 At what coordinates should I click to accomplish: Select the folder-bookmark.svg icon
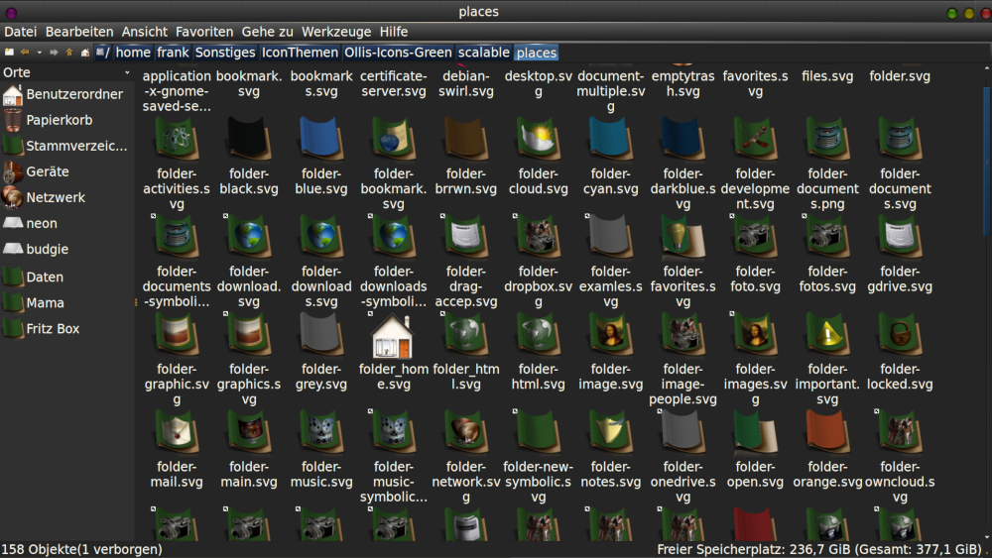(394, 139)
